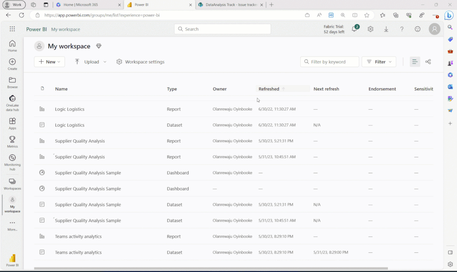Open feedback smiley icon
This screenshot has width=457, height=272.
[417, 29]
